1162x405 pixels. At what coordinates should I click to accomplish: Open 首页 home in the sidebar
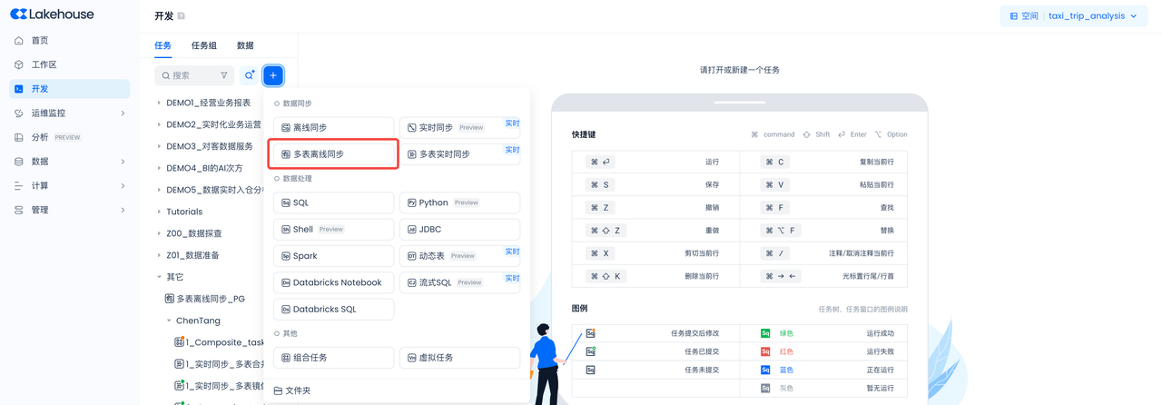(40, 41)
